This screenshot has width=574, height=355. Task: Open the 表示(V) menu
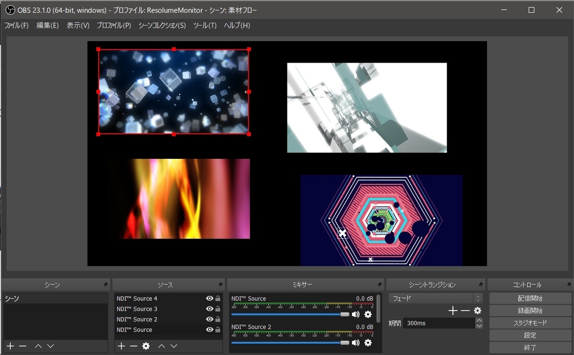78,25
